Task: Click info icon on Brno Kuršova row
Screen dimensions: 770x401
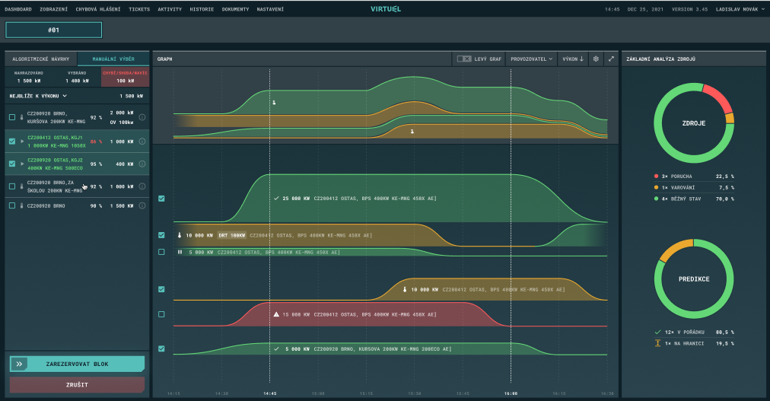Action: click(x=142, y=117)
